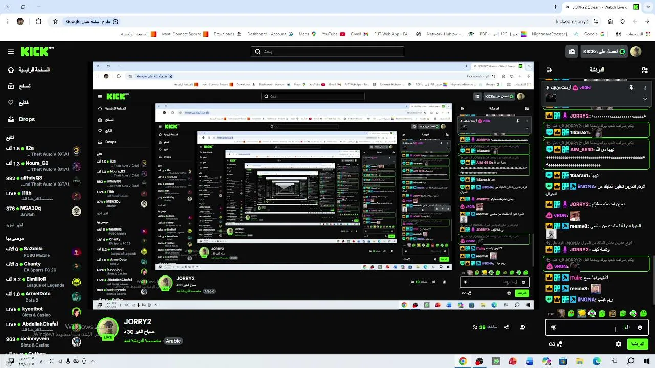Open chat settings gear icon
655x368 pixels.
pyautogui.click(x=619, y=344)
